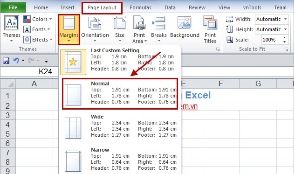The height and width of the screenshot is (174, 295).
Task: Open Scale to Fit dialog launcher
Action: click(x=286, y=49)
